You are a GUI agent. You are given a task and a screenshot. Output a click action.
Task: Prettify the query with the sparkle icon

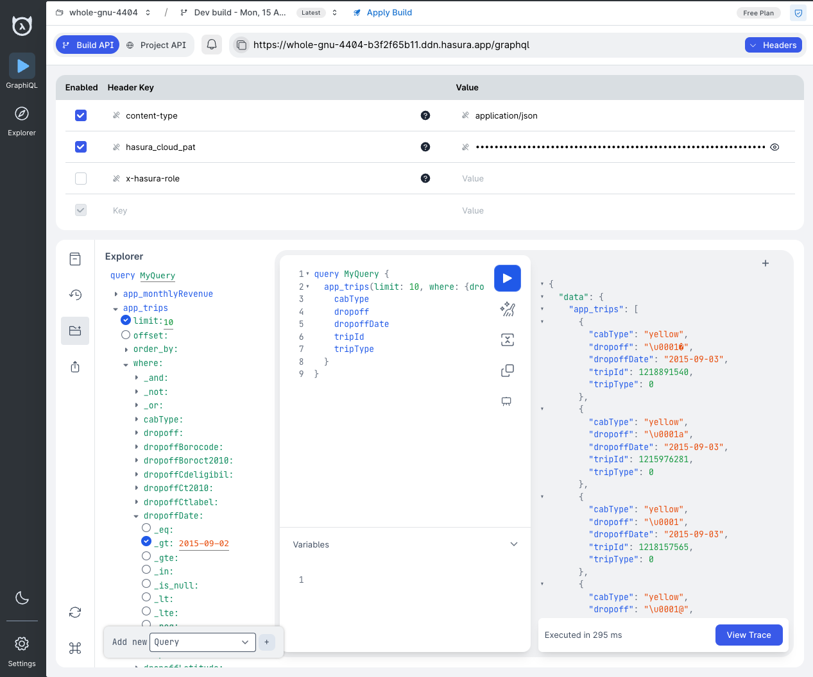pos(508,309)
